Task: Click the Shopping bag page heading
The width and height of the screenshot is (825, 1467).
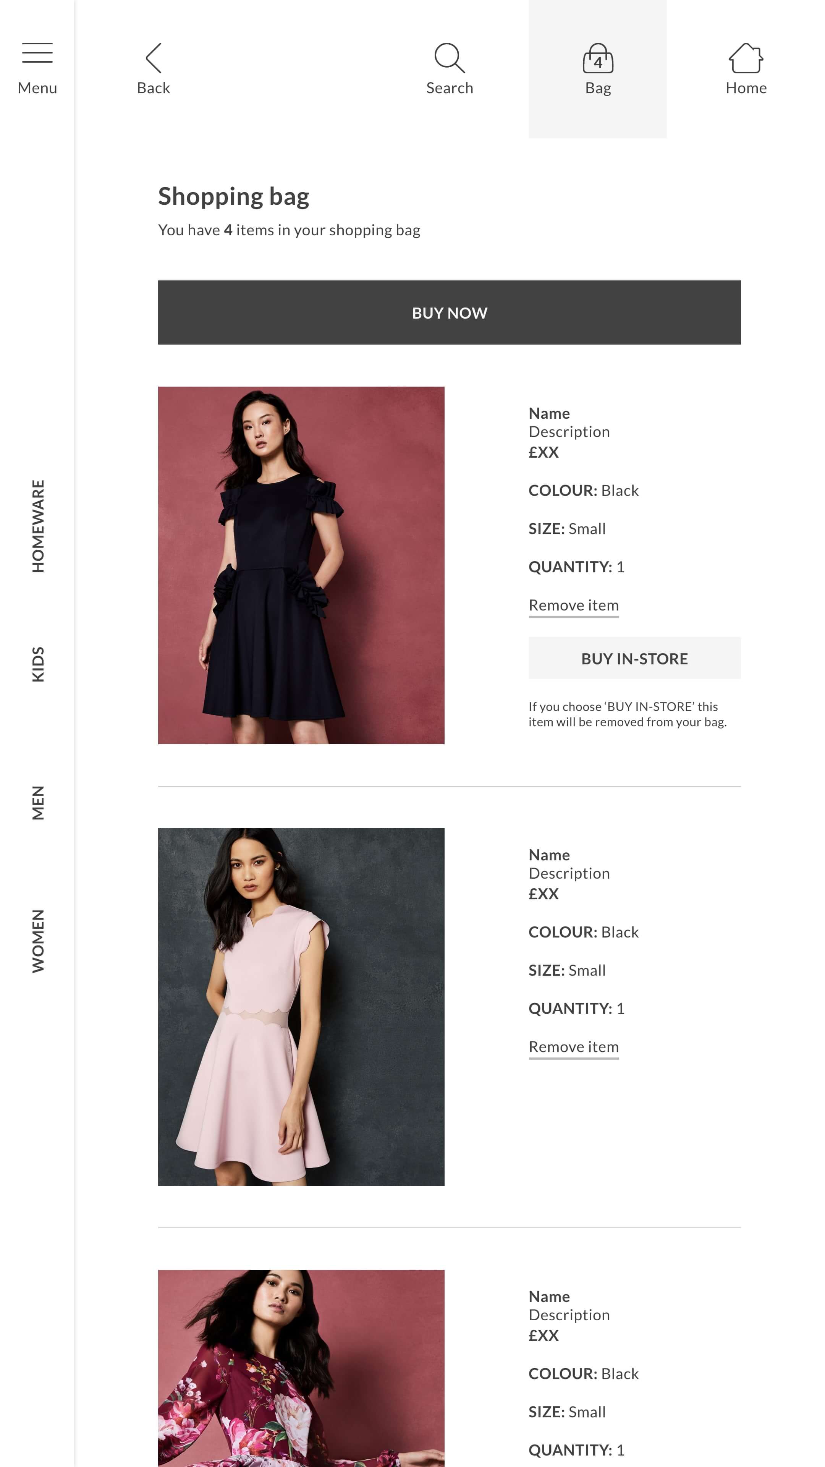Action: (x=233, y=197)
